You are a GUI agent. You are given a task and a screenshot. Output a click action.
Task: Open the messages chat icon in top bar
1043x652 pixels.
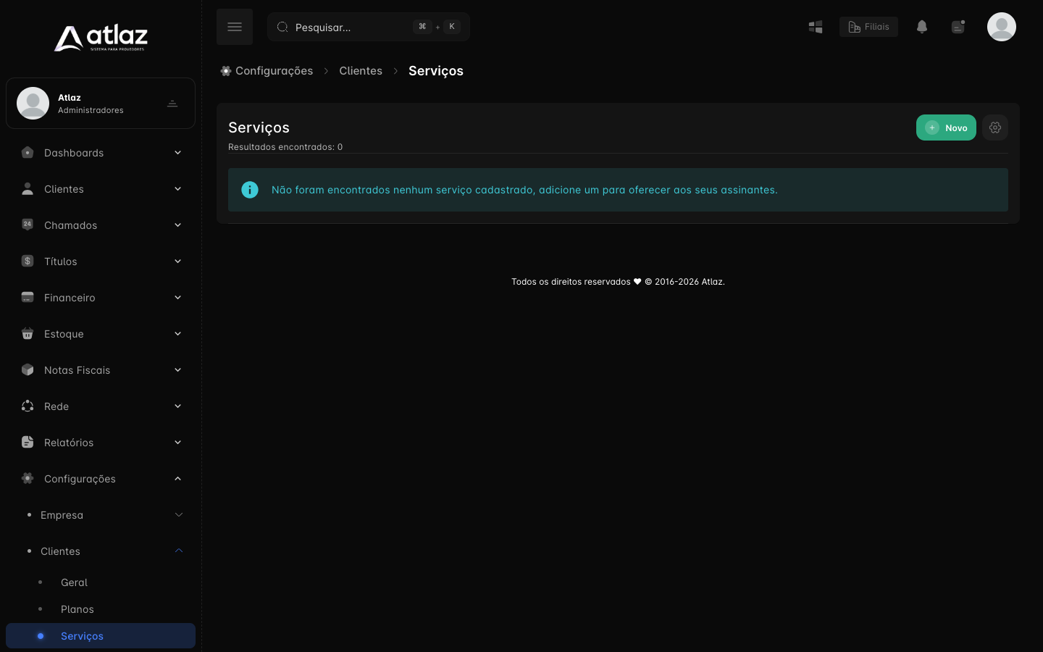coord(958,27)
